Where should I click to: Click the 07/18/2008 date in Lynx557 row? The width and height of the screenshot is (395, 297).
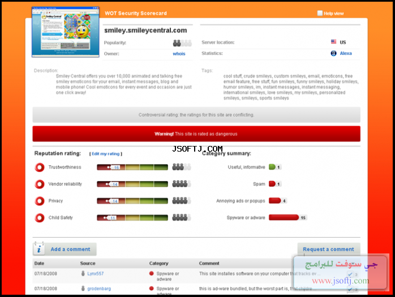[x=46, y=274]
